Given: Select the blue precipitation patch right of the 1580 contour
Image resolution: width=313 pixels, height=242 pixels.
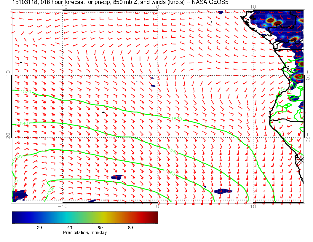Looking at the screenshot, I should click(116, 177).
